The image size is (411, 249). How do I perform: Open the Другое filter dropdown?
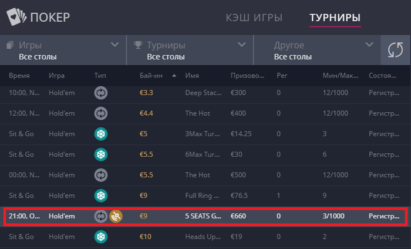316,50
